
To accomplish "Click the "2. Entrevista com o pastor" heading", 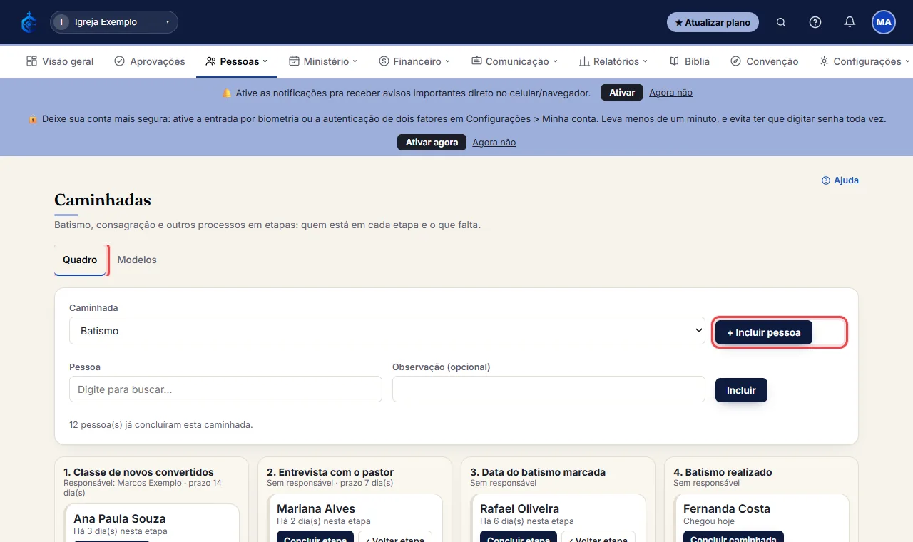I will [x=330, y=472].
